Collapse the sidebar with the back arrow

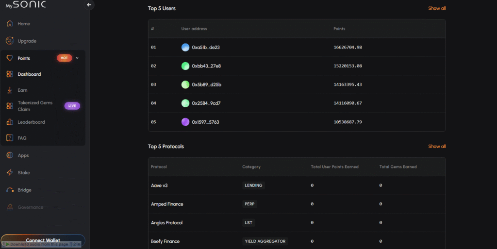pyautogui.click(x=89, y=5)
